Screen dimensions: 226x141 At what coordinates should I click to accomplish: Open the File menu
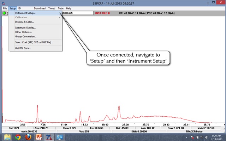5,8
